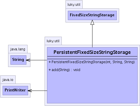
Task: Select the java.lang package tab
Action: tap(18, 49)
